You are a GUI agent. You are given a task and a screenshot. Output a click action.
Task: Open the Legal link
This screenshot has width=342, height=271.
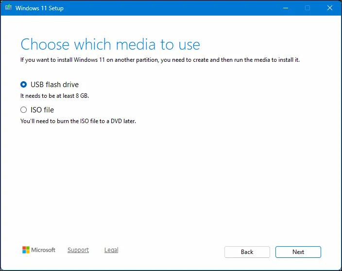coord(111,250)
